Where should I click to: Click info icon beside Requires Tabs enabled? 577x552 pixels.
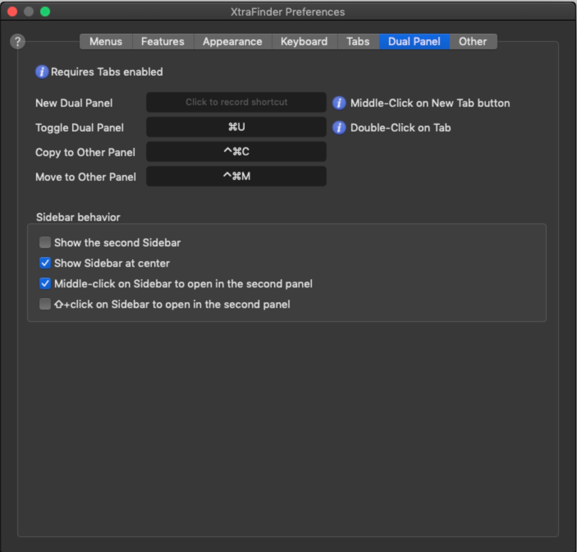point(42,72)
